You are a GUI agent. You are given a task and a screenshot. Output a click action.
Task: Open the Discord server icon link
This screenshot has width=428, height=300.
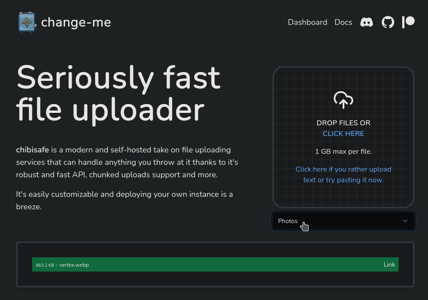(367, 22)
